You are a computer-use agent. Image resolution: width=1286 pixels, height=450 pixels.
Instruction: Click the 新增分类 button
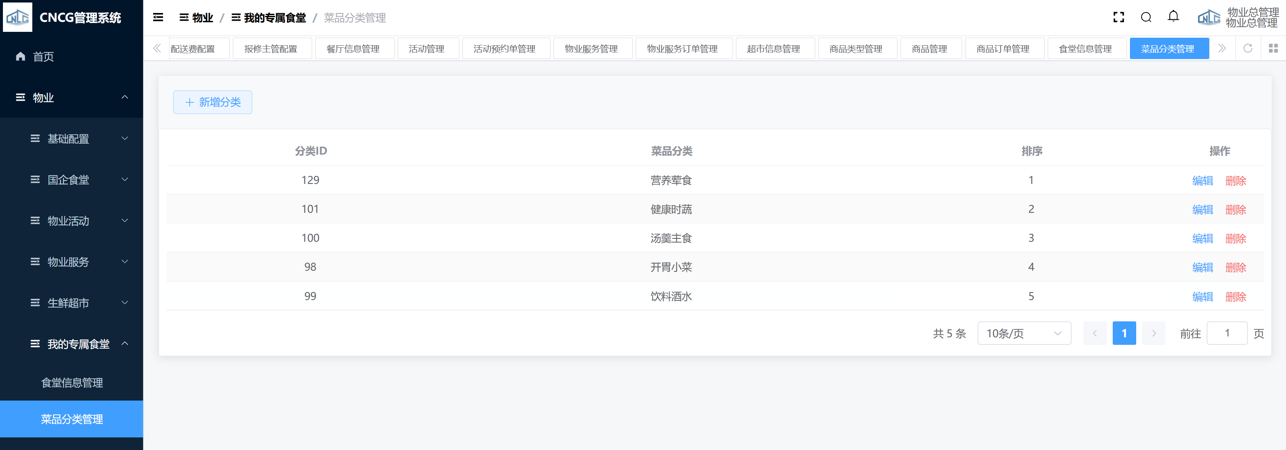click(213, 102)
